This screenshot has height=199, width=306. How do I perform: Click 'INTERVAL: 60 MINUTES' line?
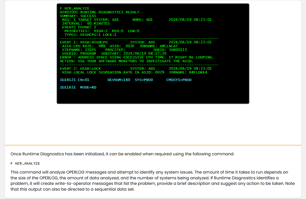coord(86,23)
